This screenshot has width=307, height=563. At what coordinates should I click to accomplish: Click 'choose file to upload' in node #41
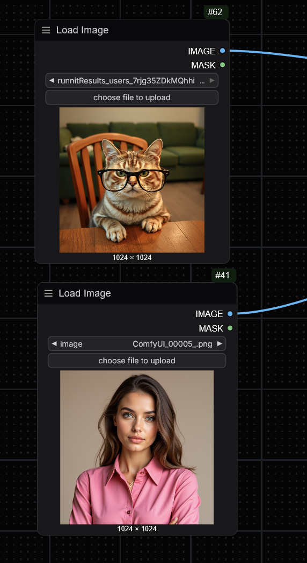coord(137,361)
